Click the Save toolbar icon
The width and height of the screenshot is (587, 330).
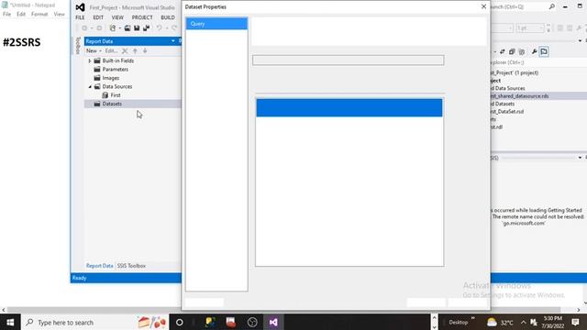(137, 28)
